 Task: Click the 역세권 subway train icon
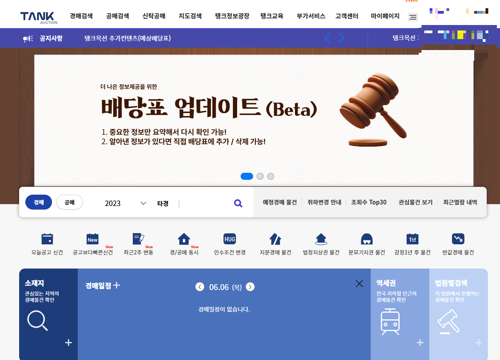[x=390, y=322]
